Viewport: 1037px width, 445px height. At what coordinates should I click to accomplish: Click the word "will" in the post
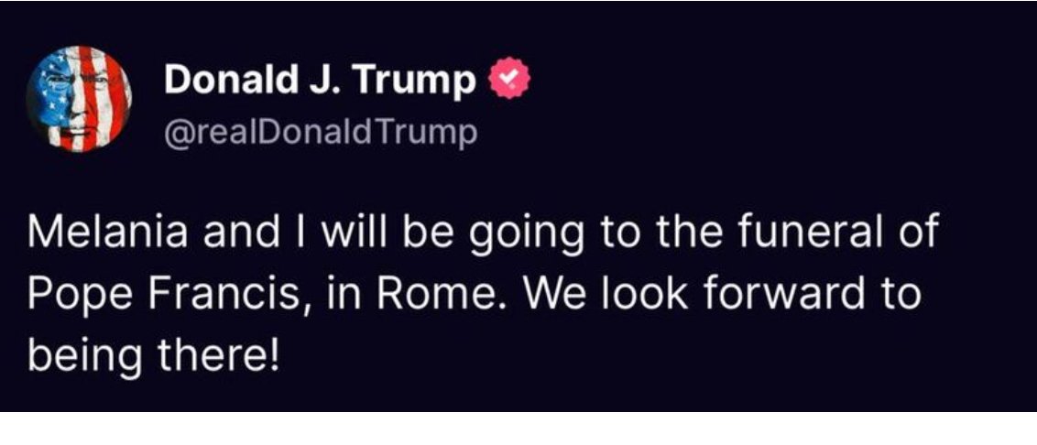coord(351,232)
